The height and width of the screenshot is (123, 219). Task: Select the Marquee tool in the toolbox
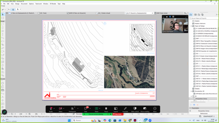pyautogui.click(x=3, y=18)
